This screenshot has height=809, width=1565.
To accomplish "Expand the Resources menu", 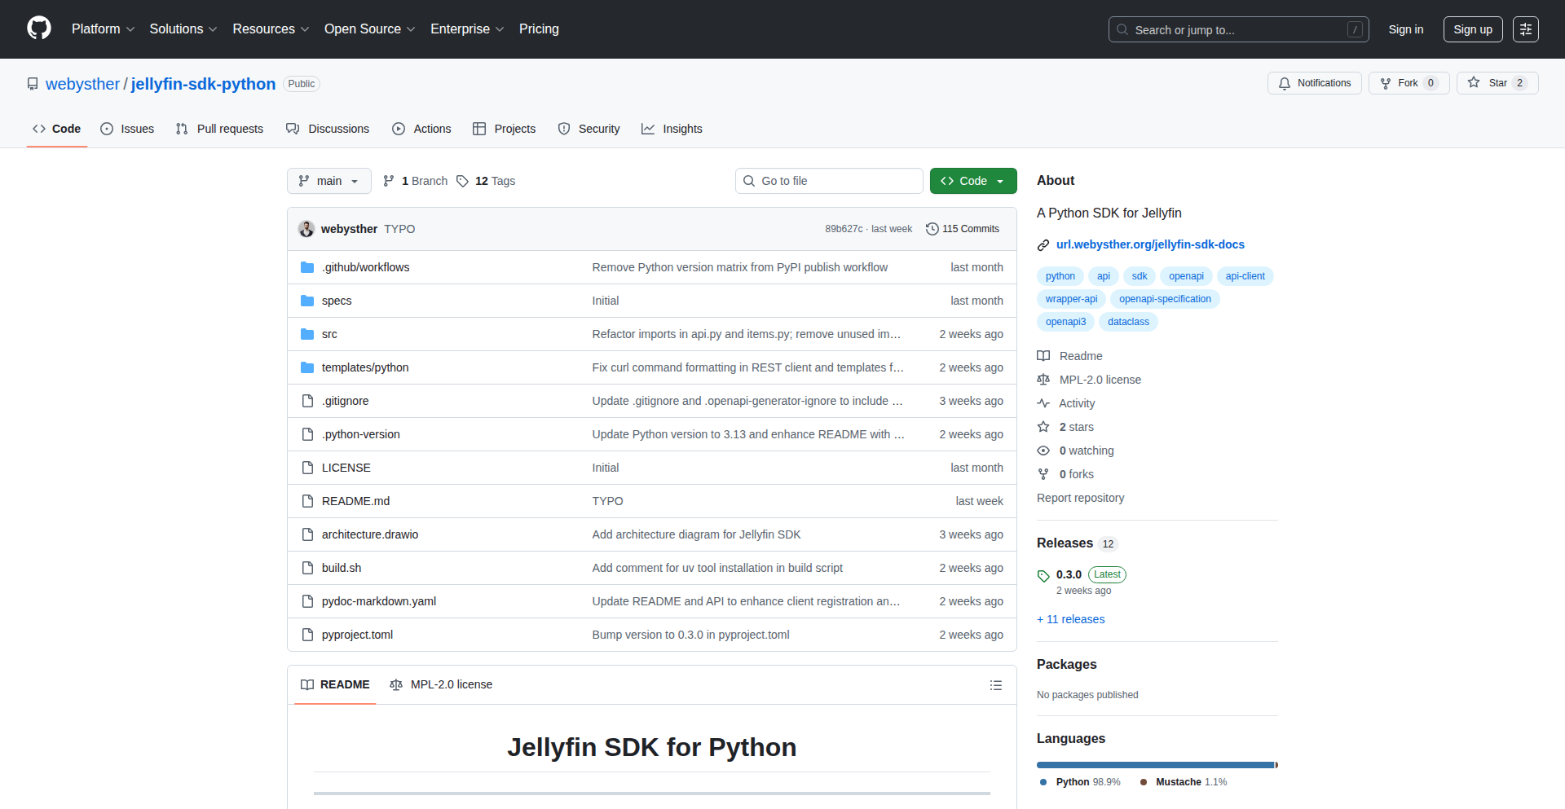I will tap(271, 29).
